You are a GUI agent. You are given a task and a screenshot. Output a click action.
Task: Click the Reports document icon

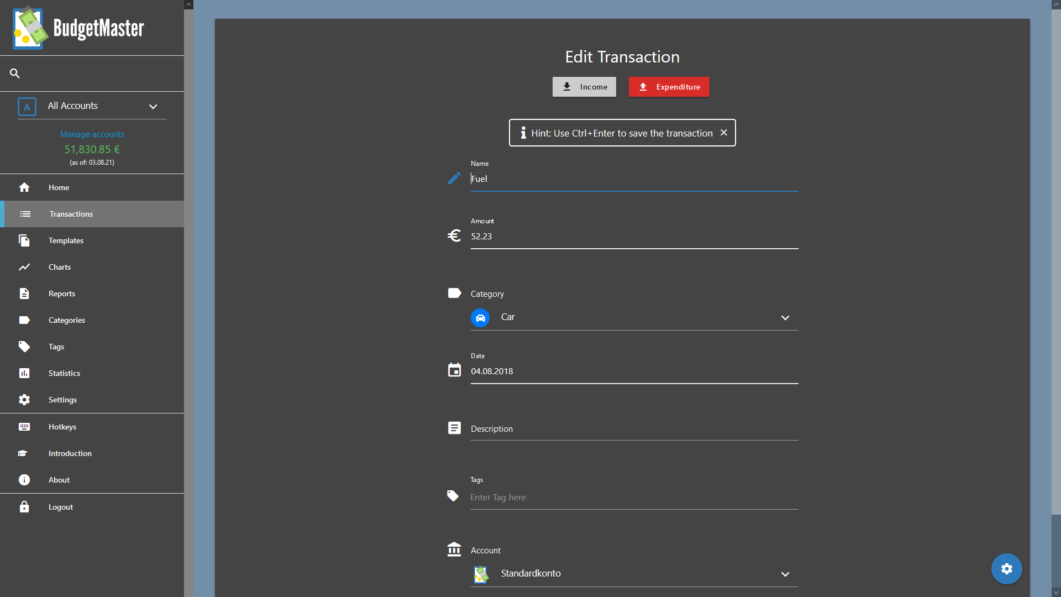(24, 294)
